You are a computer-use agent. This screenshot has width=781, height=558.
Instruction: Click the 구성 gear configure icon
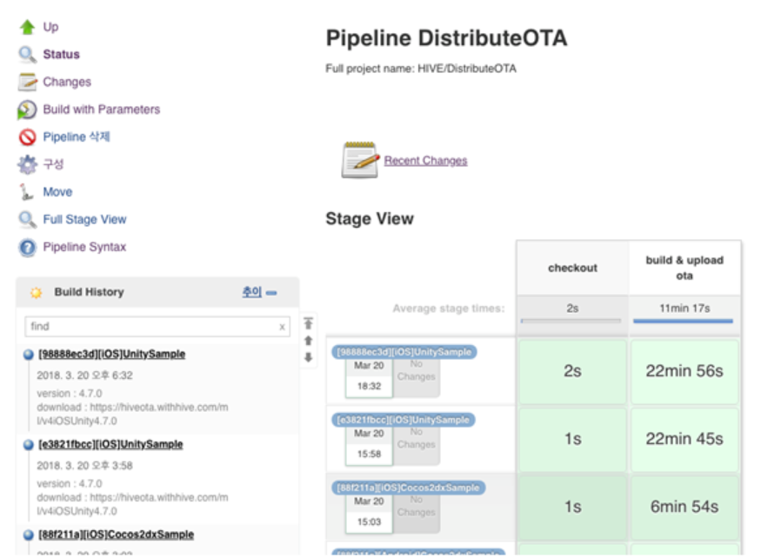[27, 164]
